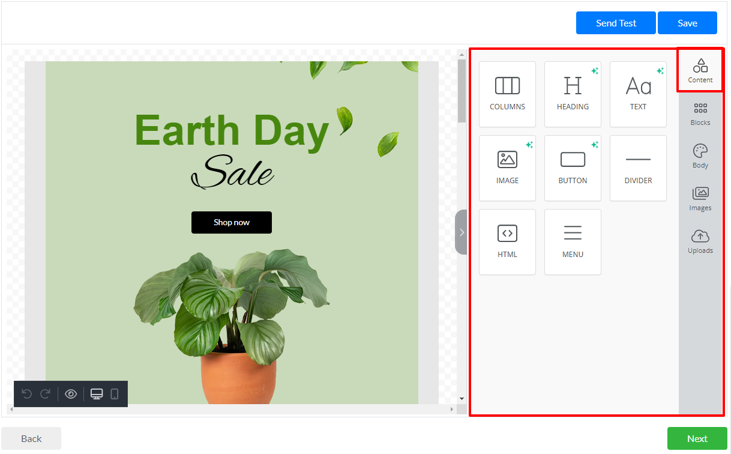Pick the Divider content block

pos(638,168)
